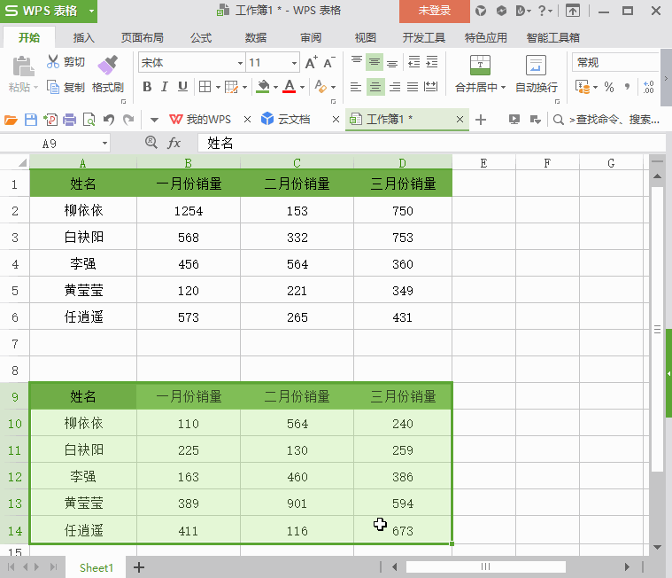The image size is (672, 578).
Task: Open the font size dropdown 11
Action: (x=294, y=63)
